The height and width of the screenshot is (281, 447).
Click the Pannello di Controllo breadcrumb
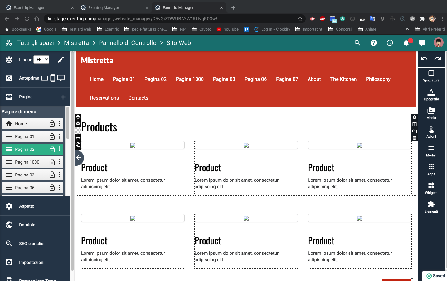click(128, 43)
